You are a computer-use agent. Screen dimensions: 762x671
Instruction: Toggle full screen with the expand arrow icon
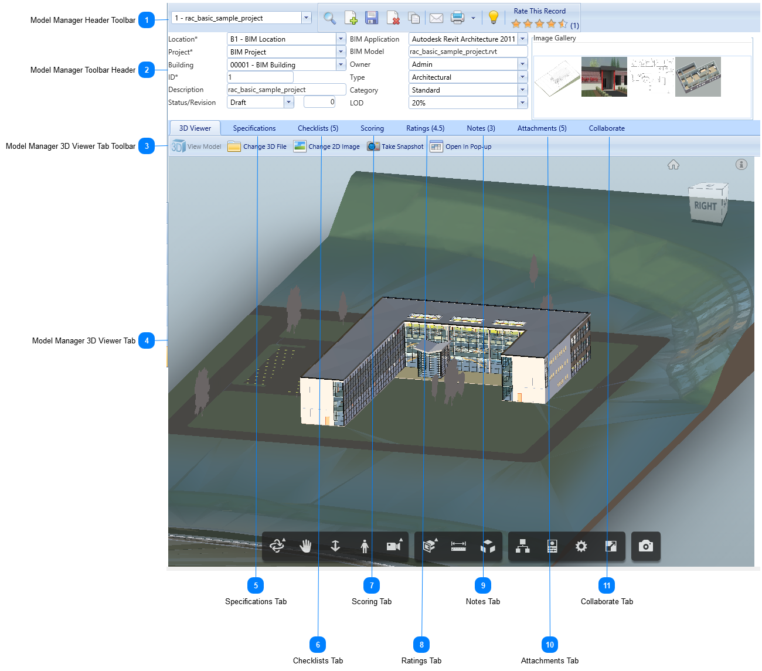pyautogui.click(x=611, y=546)
